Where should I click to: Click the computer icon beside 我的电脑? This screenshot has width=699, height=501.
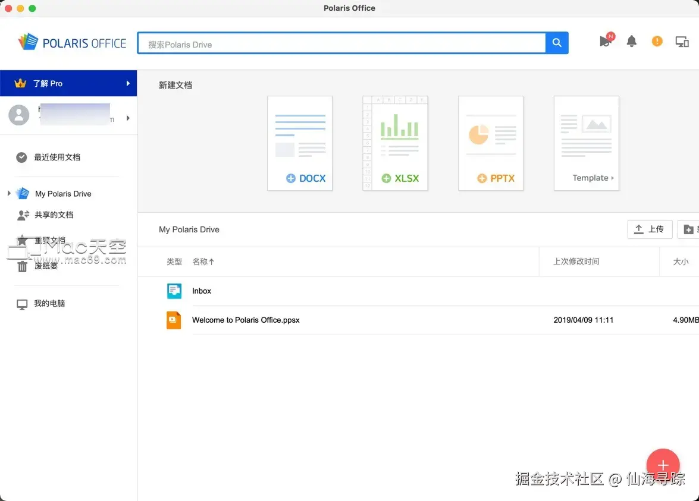point(22,304)
